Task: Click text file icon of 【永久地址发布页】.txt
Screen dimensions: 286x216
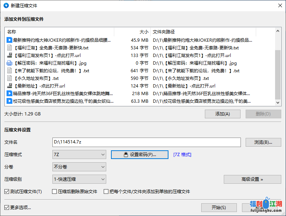Action: click(9, 78)
